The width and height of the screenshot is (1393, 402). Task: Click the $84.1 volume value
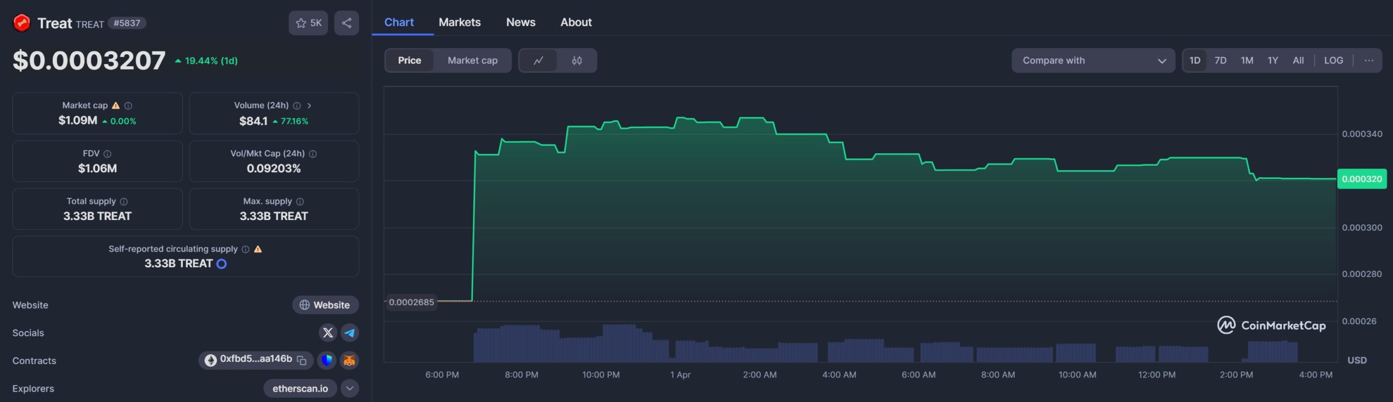tap(253, 121)
